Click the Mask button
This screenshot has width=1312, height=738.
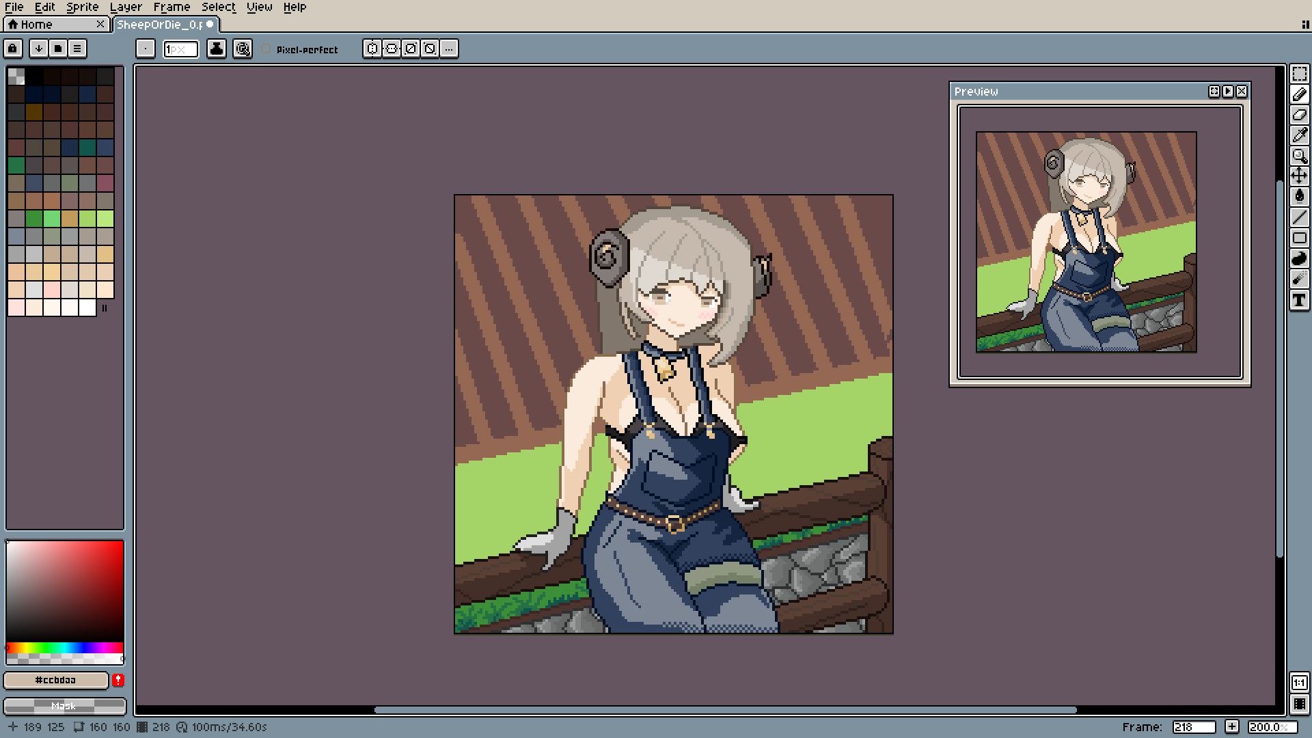point(64,705)
